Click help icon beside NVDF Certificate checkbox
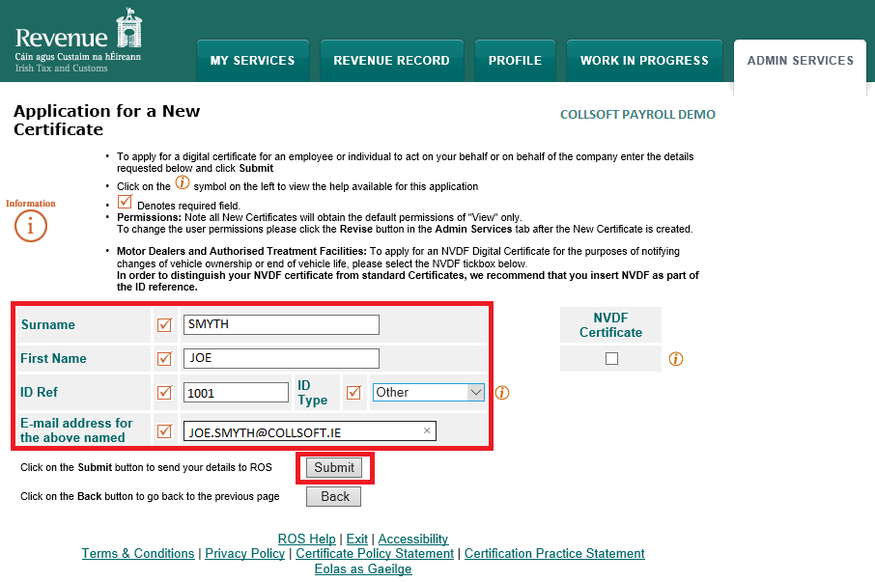 (676, 359)
